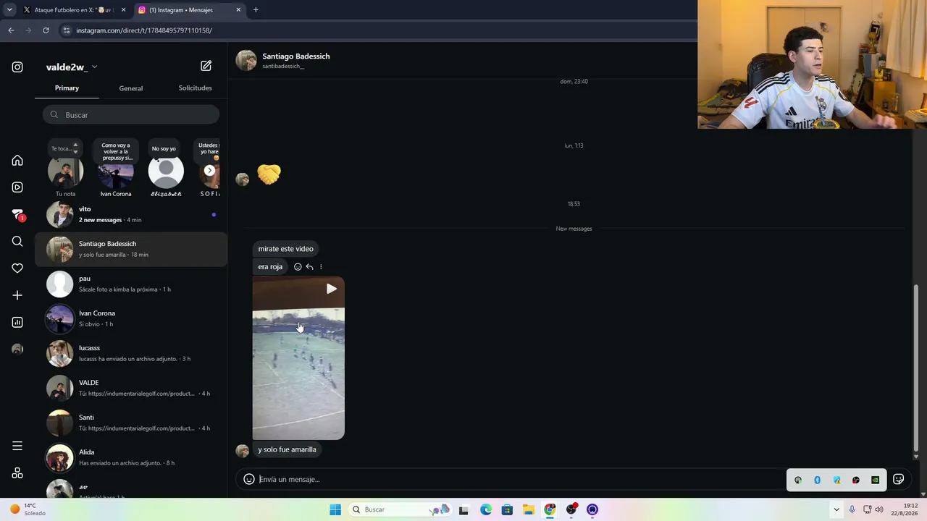The width and height of the screenshot is (927, 521).
Task: Open Task View on taskbar
Action: pyautogui.click(x=463, y=509)
